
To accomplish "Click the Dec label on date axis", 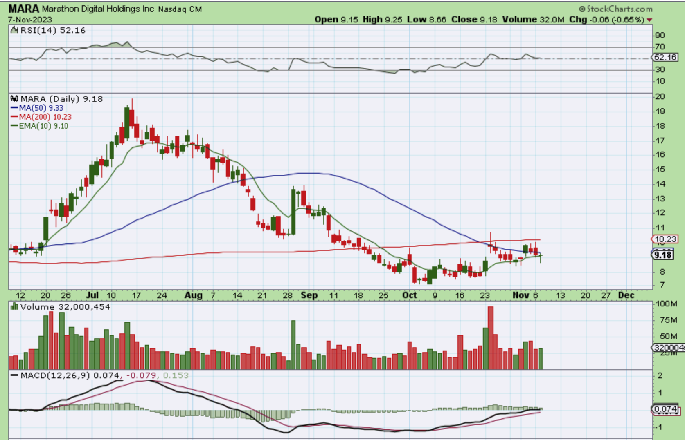I will [626, 295].
